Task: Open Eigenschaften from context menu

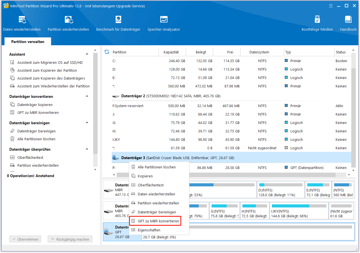Action: pos(159,230)
